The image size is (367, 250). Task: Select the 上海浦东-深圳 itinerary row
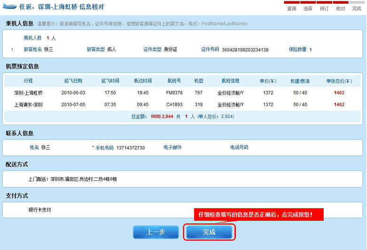[28, 104]
